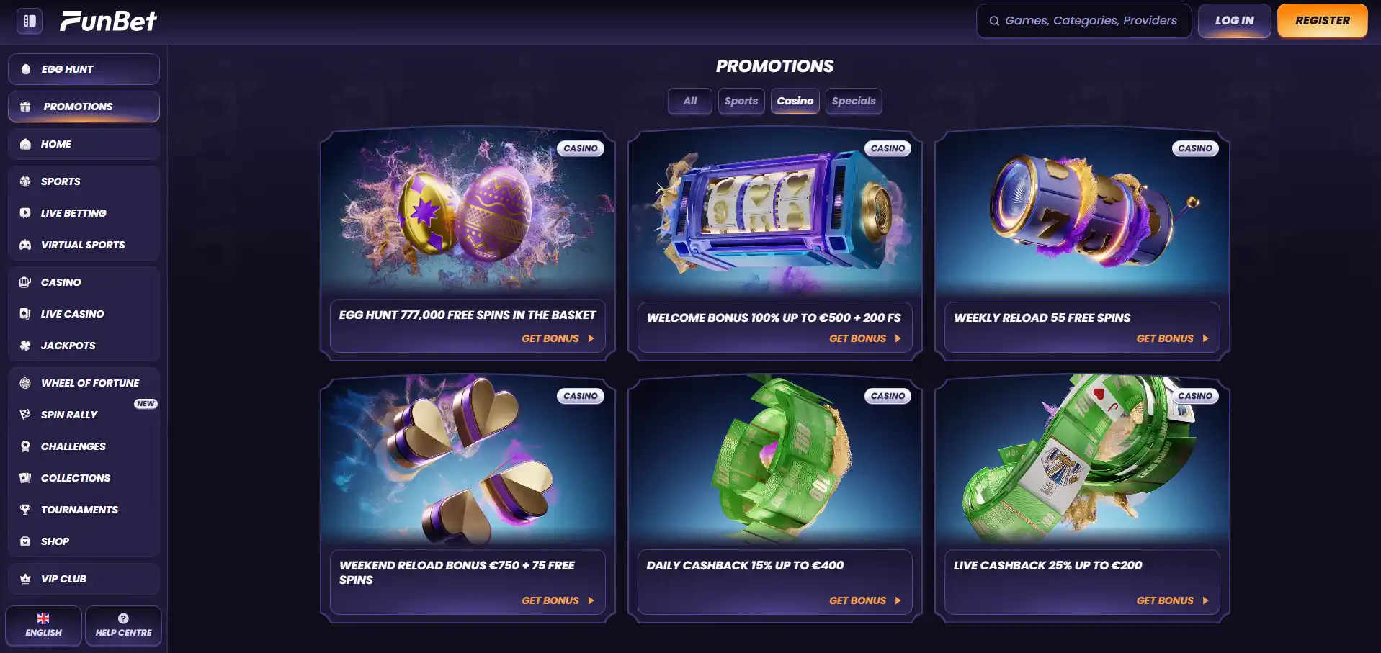Open the Shop icon in the sidebar
1381x653 pixels.
coord(25,541)
